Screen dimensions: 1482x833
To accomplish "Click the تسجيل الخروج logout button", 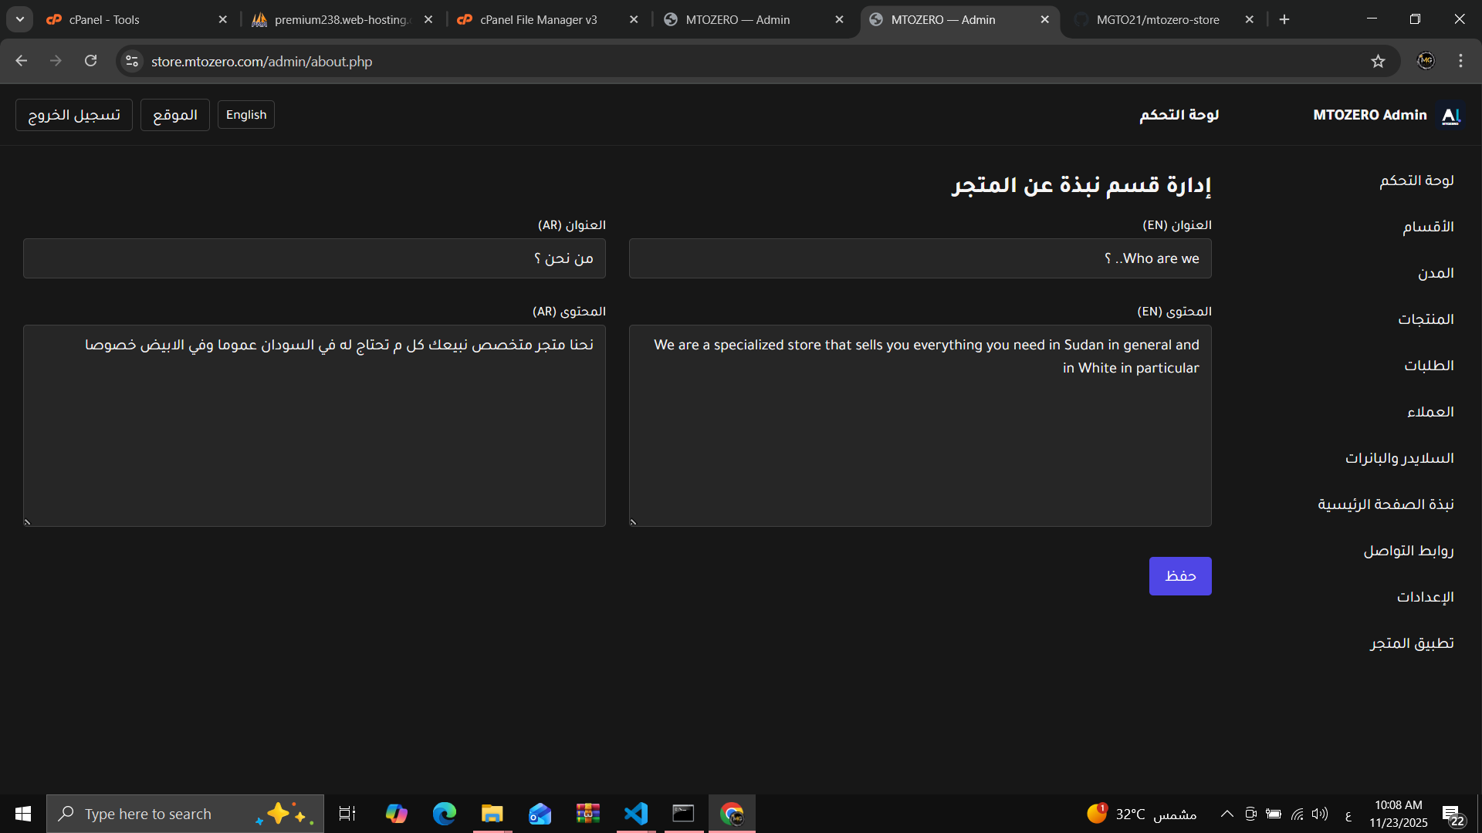I will point(74,115).
